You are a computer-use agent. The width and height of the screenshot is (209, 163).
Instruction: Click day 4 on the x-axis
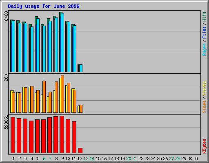[x=32, y=159]
